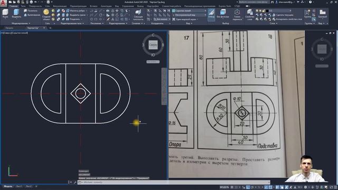Screen dimensions: 338x190
Task: Click the Base (Базовый) view icon
Action: [323, 14]
